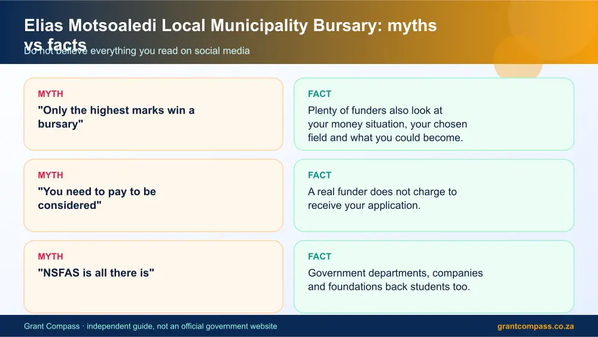
Task: Click the myth "Only the highest marks win a bursary"
Action: pyautogui.click(x=116, y=117)
